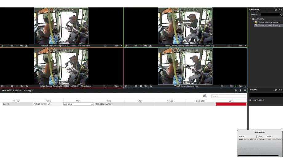
Task: Click PERSON-WITH-GUN in the Alarm notes popup
Action: [x=247, y=140]
